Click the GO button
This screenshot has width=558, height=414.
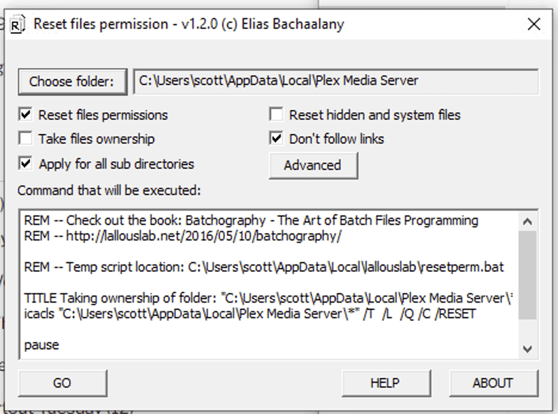point(61,383)
